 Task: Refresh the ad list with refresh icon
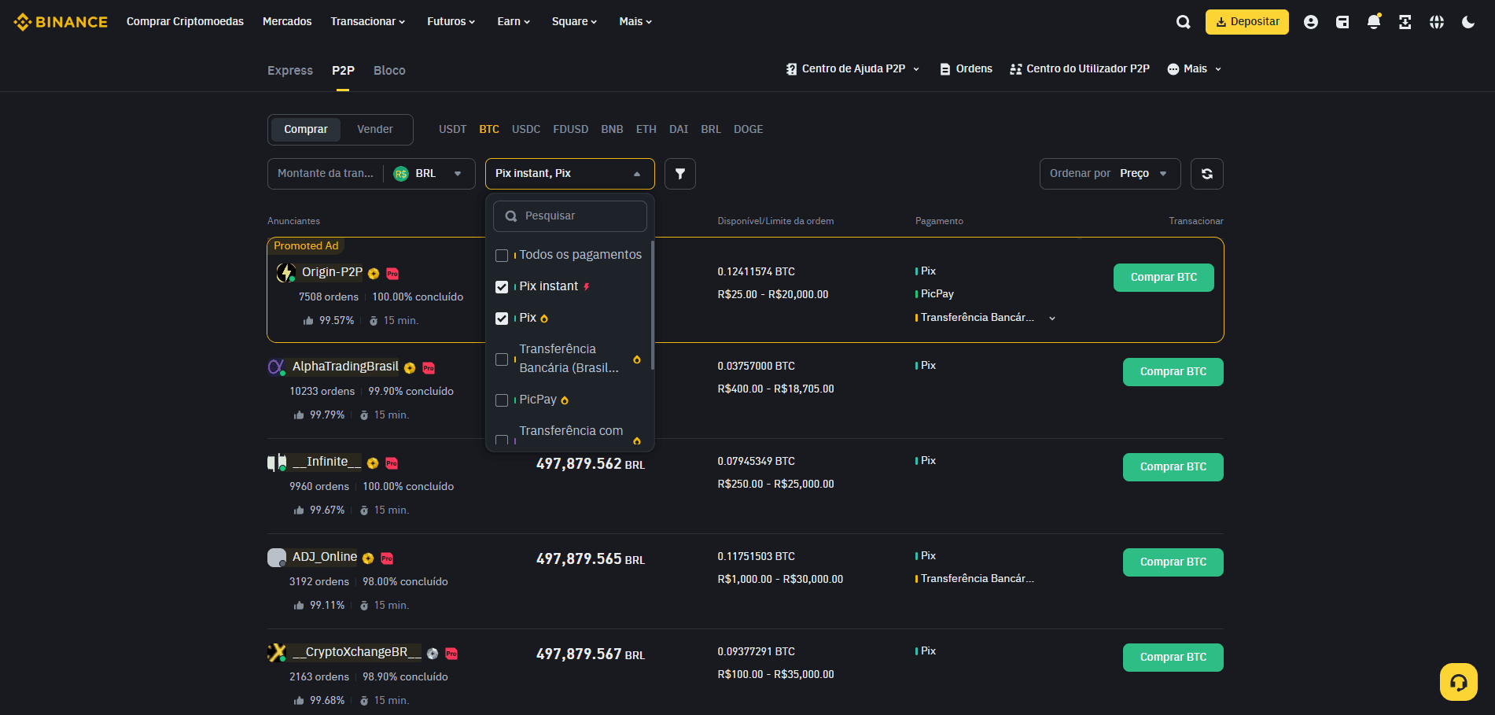(x=1207, y=174)
